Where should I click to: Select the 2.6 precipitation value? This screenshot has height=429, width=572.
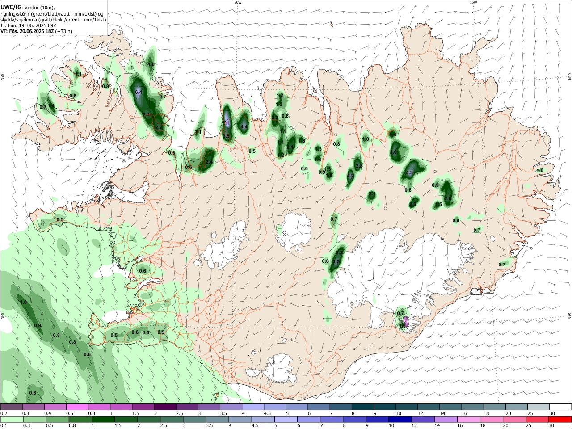pyautogui.click(x=448, y=198)
